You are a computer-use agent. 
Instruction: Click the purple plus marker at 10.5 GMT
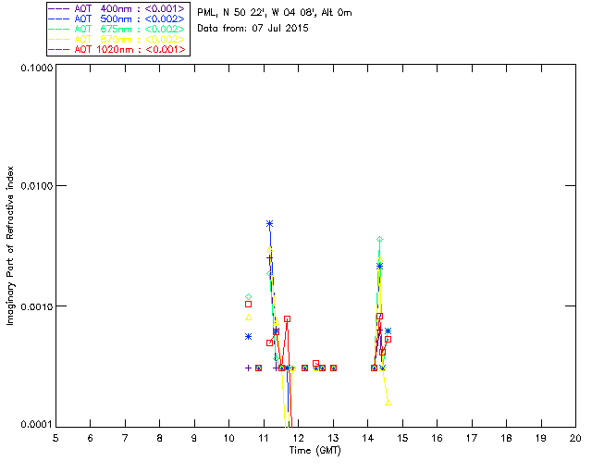248,368
